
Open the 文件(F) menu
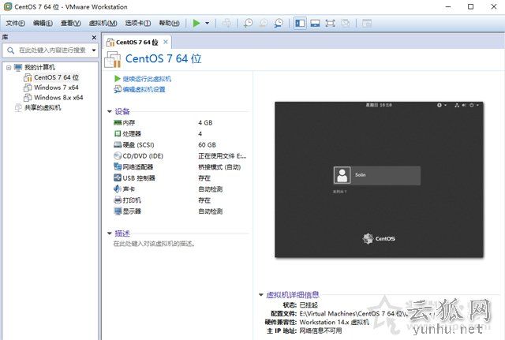click(15, 23)
